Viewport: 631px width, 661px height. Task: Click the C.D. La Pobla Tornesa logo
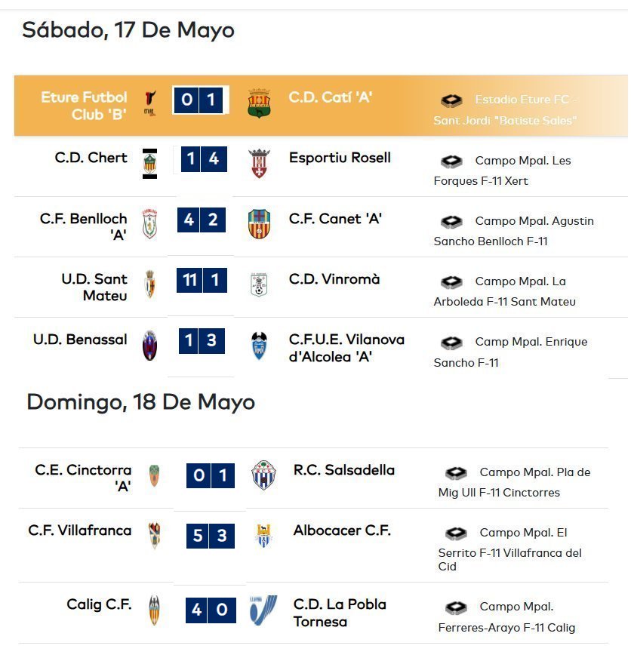point(263,610)
